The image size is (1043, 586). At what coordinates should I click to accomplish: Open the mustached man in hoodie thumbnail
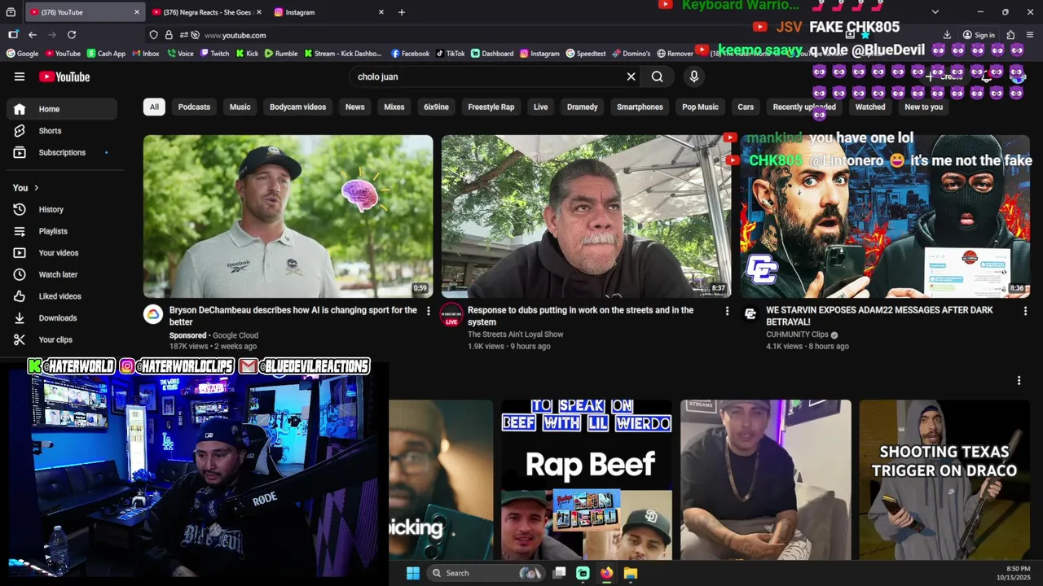click(x=586, y=216)
